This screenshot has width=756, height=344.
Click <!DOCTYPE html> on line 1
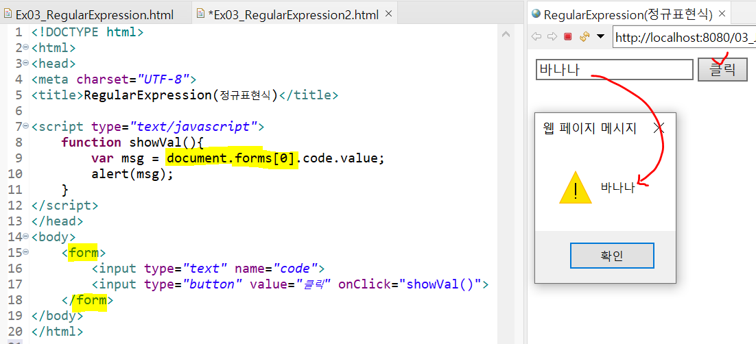88,33
